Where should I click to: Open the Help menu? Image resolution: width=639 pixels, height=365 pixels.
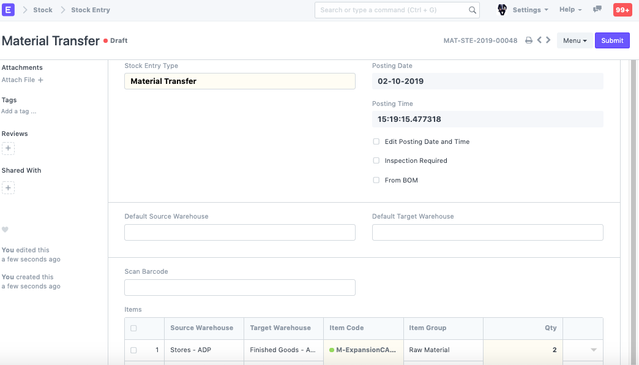pos(570,10)
